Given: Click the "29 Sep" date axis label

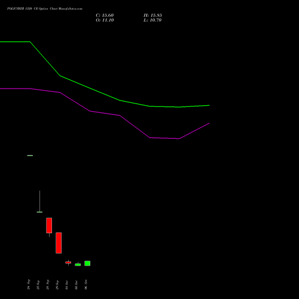Looking at the screenshot, I should pos(57,285).
